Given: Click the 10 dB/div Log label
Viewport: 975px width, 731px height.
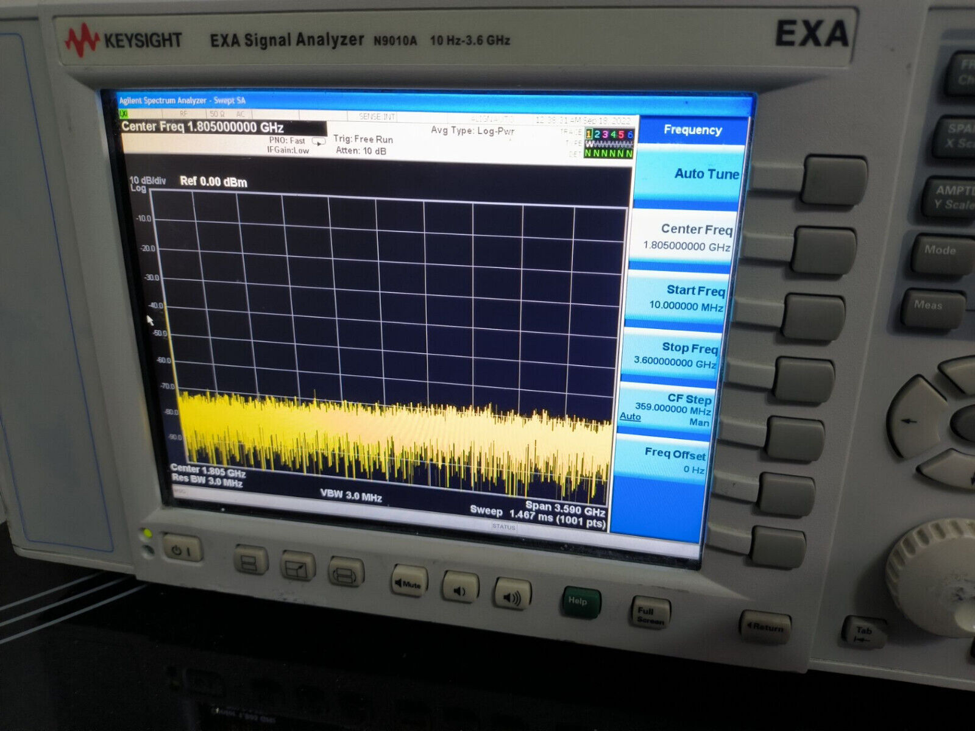Looking at the screenshot, I should click(x=147, y=184).
